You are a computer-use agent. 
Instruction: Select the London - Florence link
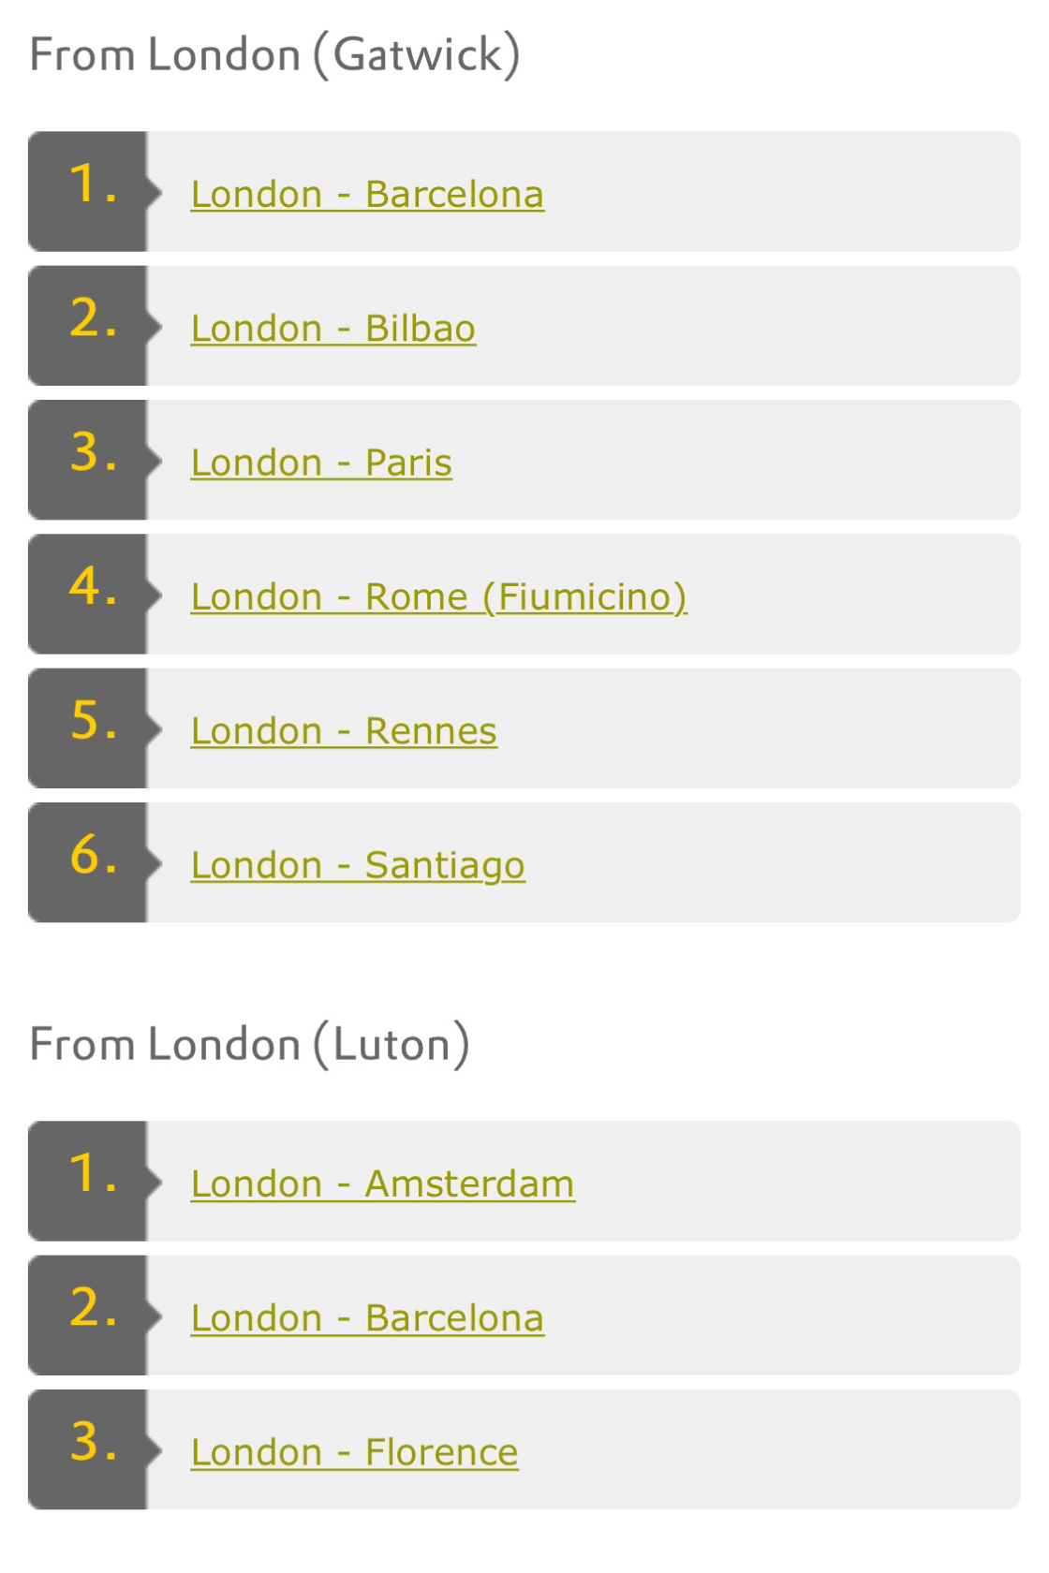pos(354,1453)
